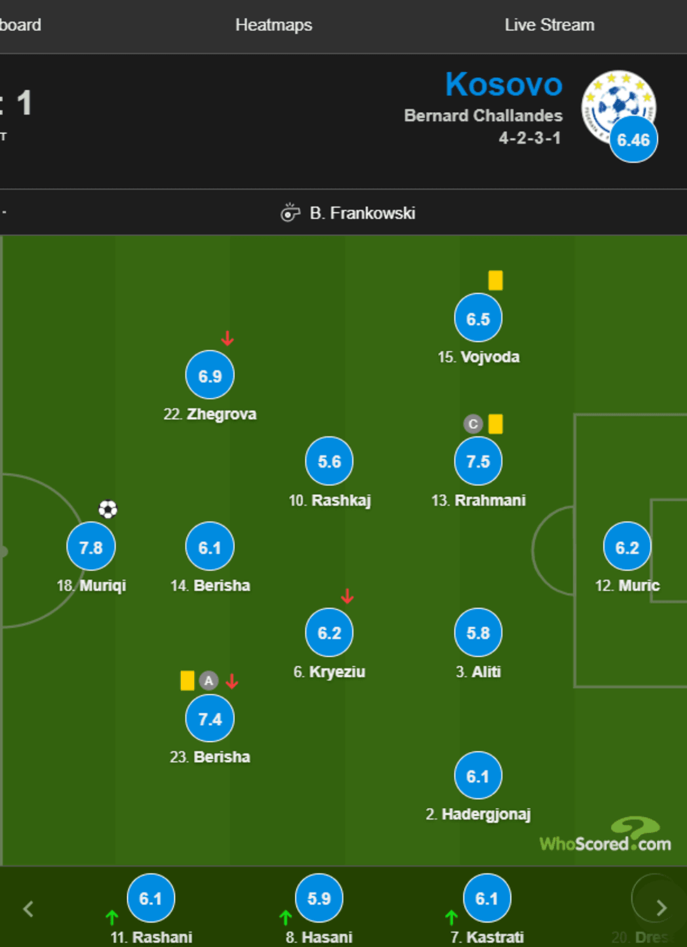687x947 pixels.
Task: Click Vojvoda's yellow card icon
Action: [496, 280]
